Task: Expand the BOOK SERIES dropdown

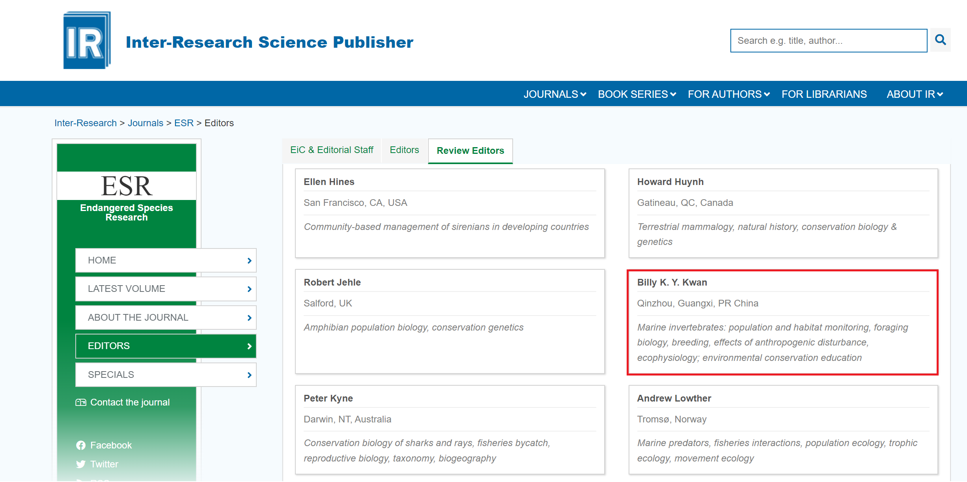Action: pyautogui.click(x=637, y=94)
